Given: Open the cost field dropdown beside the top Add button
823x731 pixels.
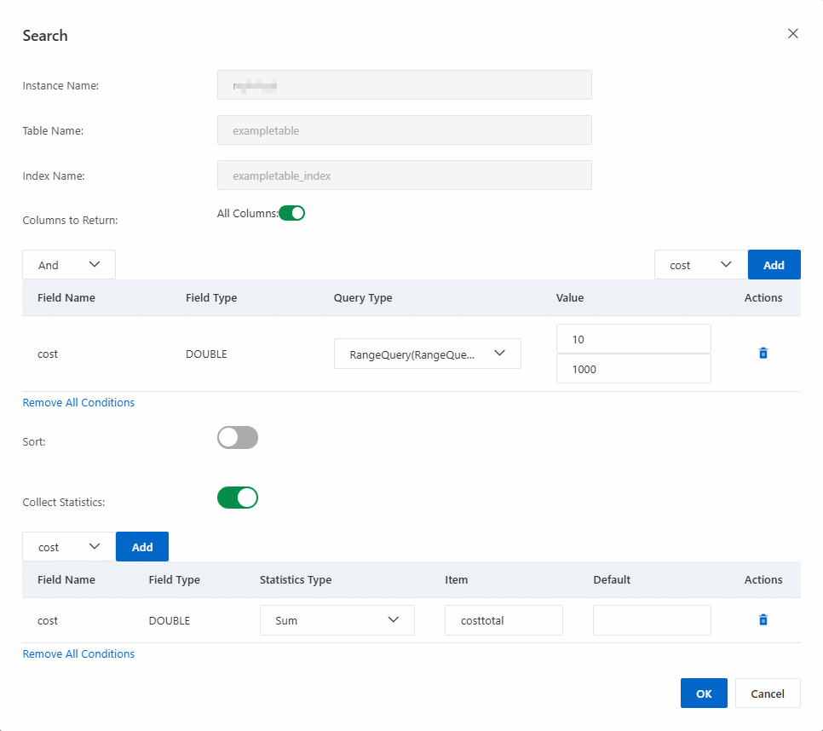Looking at the screenshot, I should 700,265.
